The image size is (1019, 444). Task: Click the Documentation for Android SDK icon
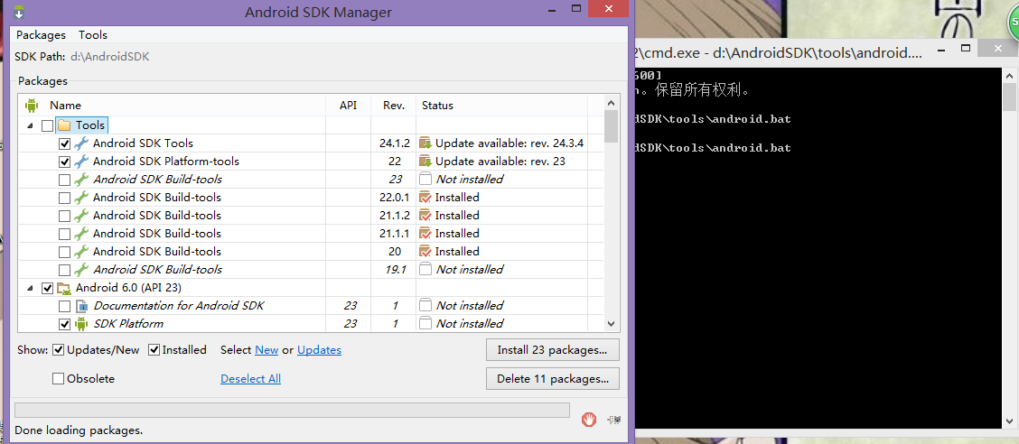(81, 306)
